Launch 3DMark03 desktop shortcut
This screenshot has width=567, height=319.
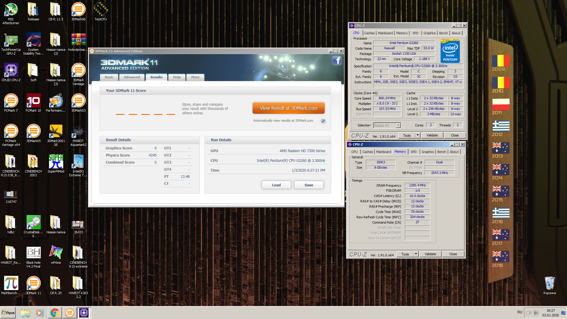78,103
